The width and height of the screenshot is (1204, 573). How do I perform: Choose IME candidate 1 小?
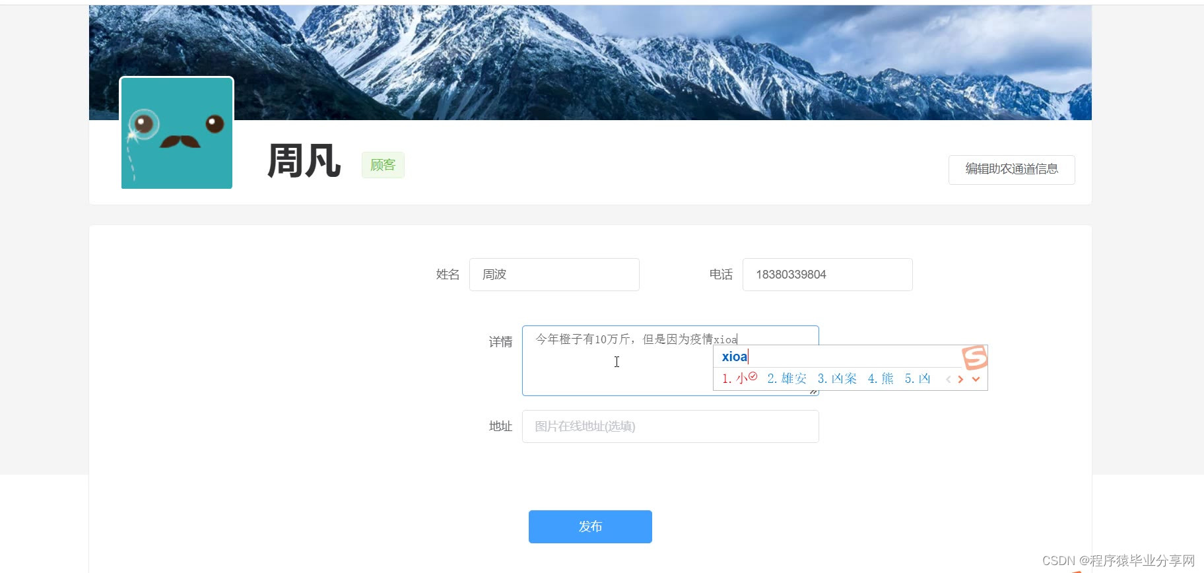tap(739, 378)
